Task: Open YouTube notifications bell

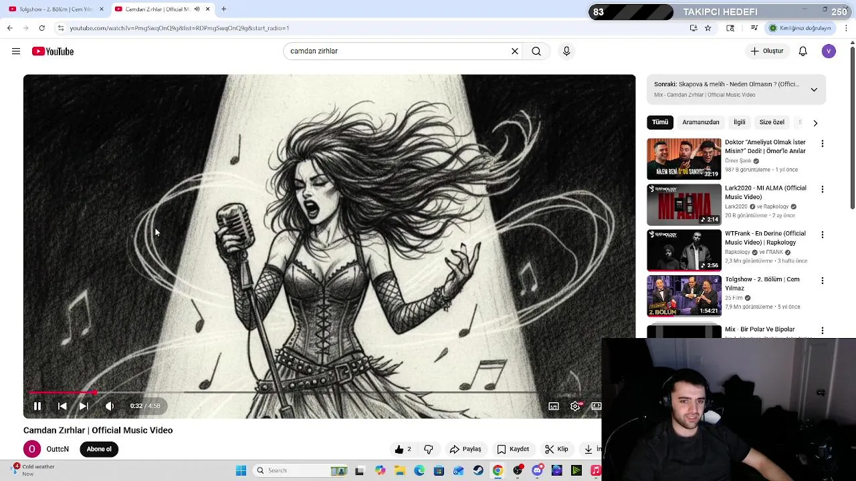Action: pyautogui.click(x=803, y=51)
